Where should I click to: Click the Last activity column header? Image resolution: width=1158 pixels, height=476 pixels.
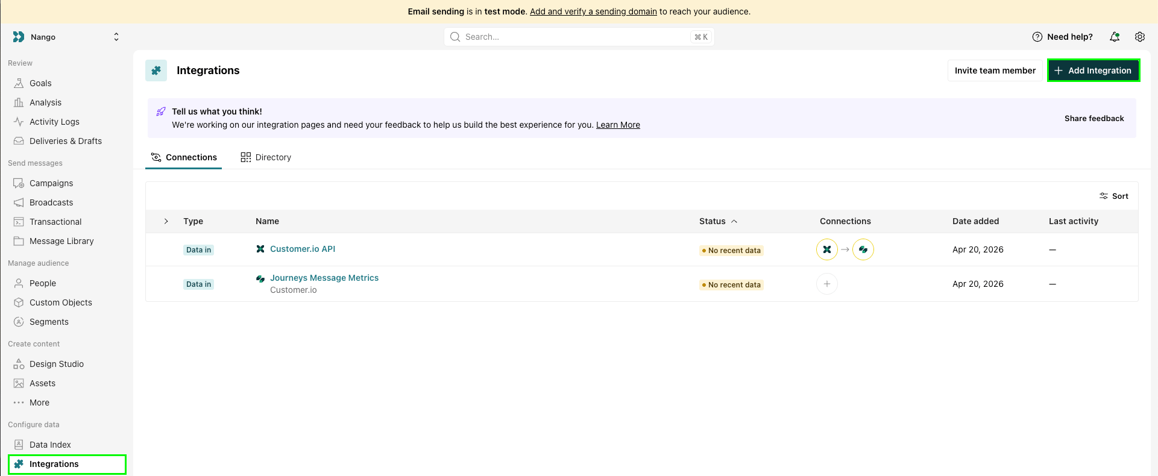pos(1074,221)
